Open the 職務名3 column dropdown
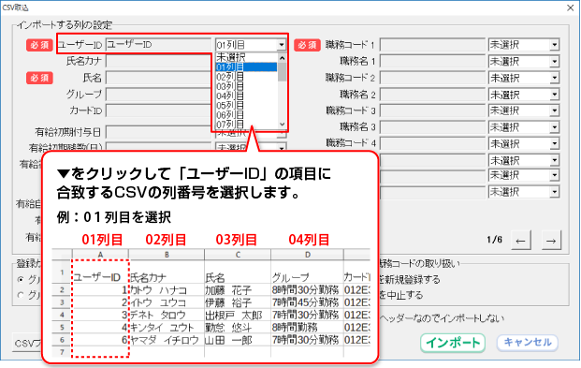 click(554, 127)
